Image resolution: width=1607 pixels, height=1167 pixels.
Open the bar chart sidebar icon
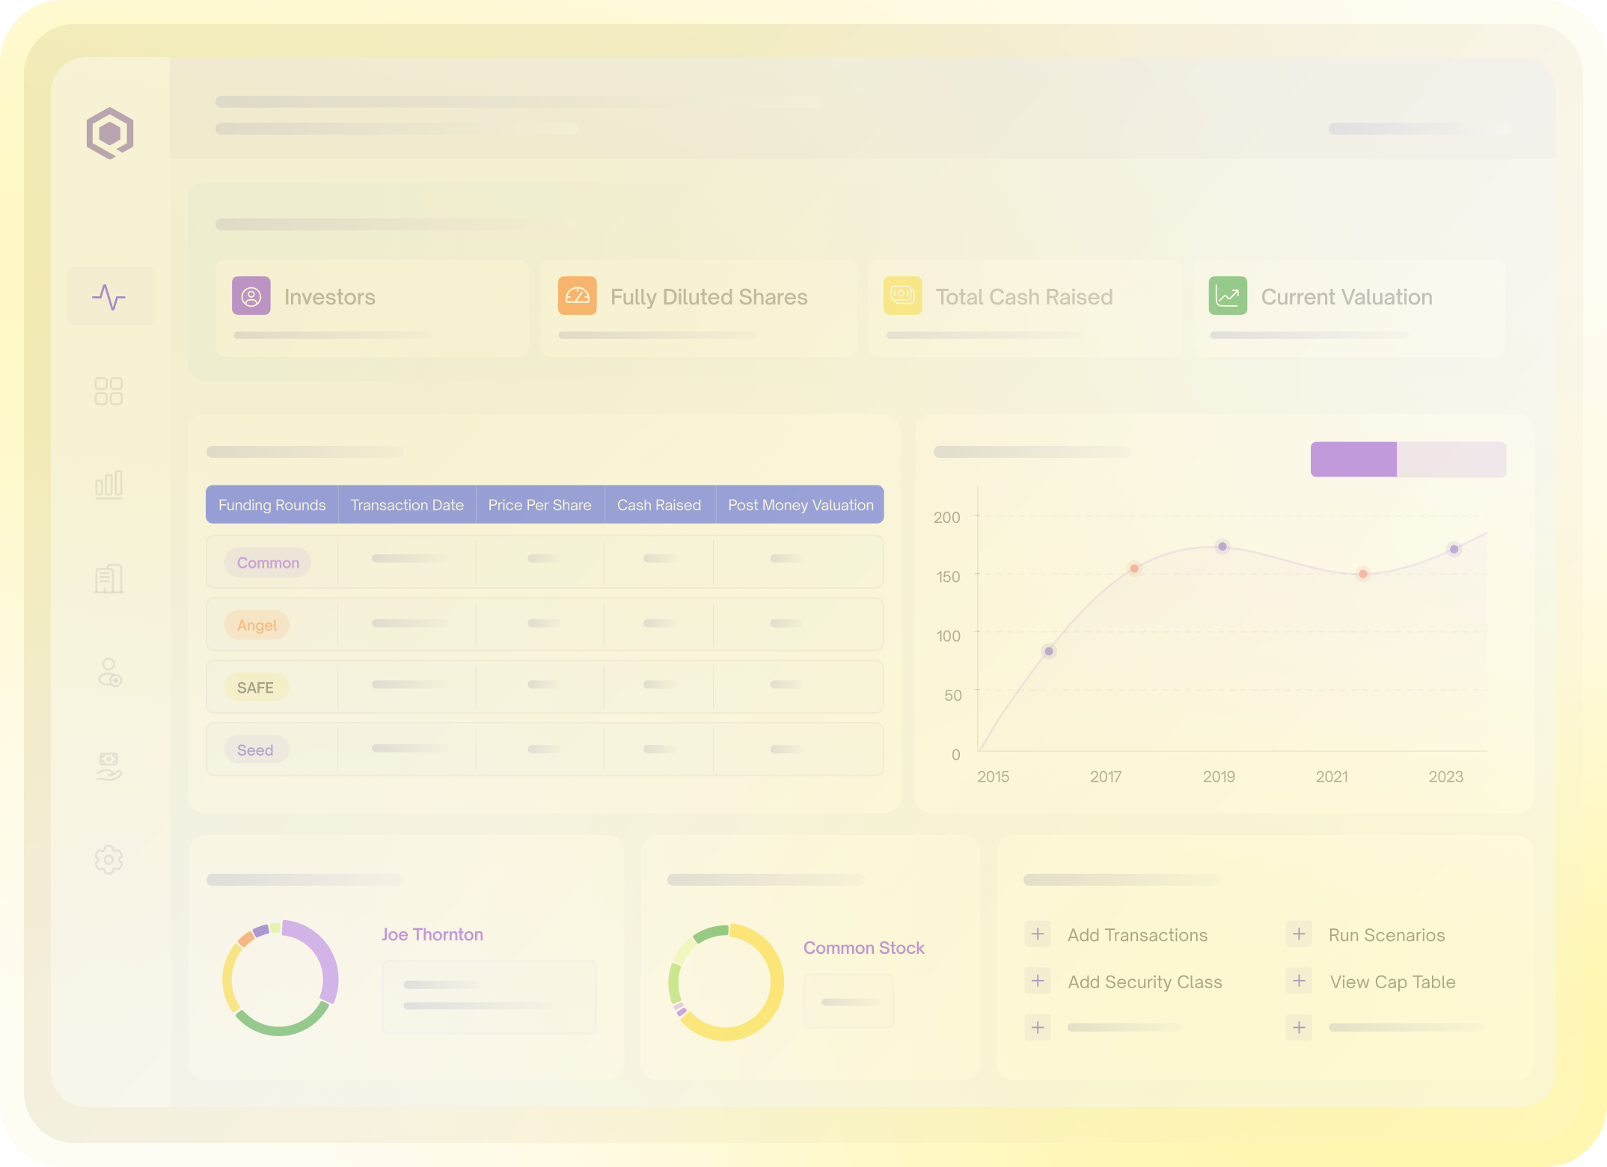(x=109, y=485)
